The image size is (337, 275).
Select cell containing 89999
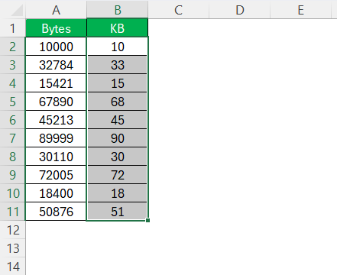click(56, 138)
